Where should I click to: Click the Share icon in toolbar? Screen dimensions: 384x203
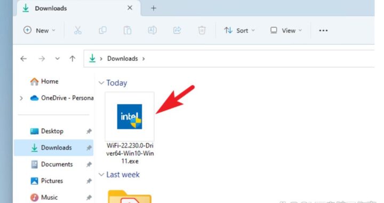pos(177,30)
